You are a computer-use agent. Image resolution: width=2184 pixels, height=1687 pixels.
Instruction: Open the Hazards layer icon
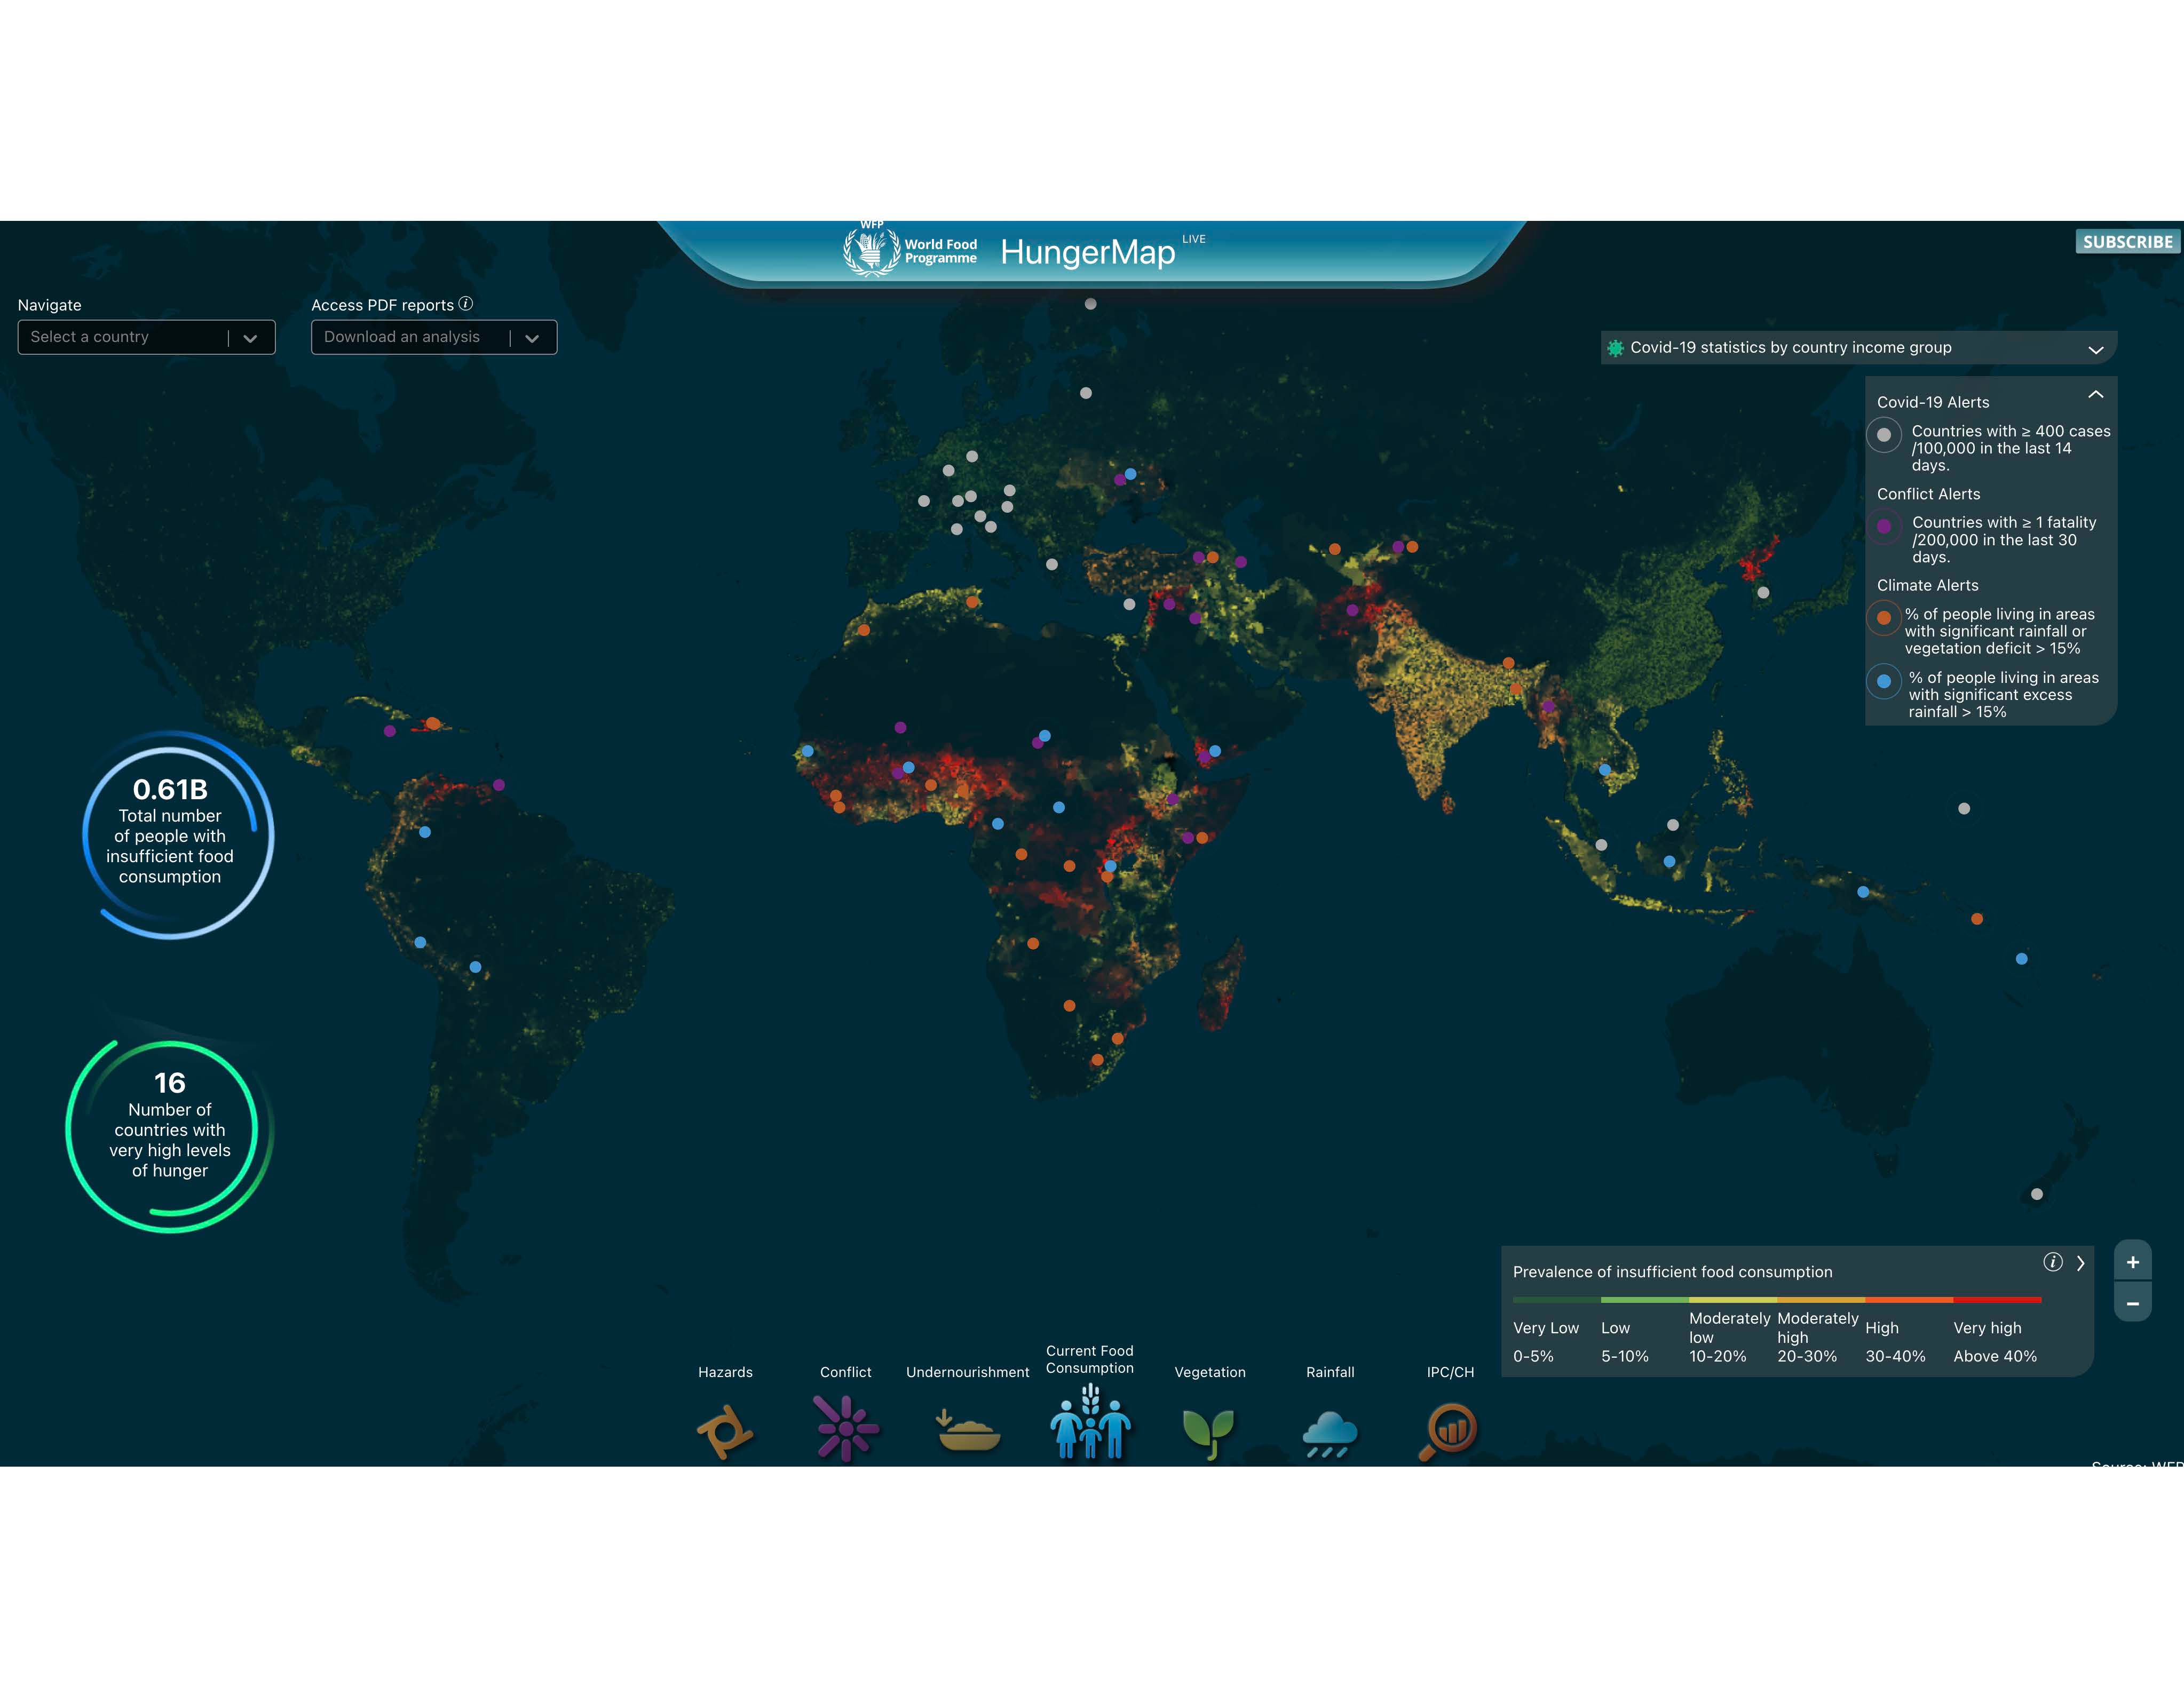[x=725, y=1430]
